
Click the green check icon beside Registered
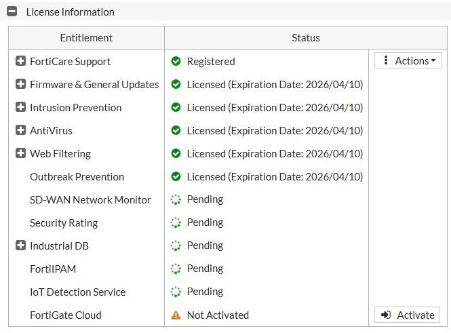pyautogui.click(x=176, y=62)
